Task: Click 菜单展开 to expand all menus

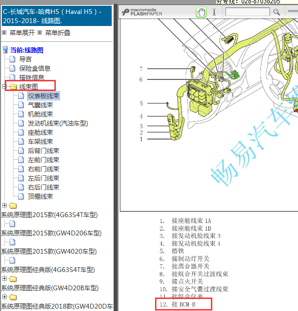Action: point(22,33)
